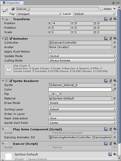Enable Apply Root Motion checkbox
The height and width of the screenshot is (161, 121).
click(50, 52)
